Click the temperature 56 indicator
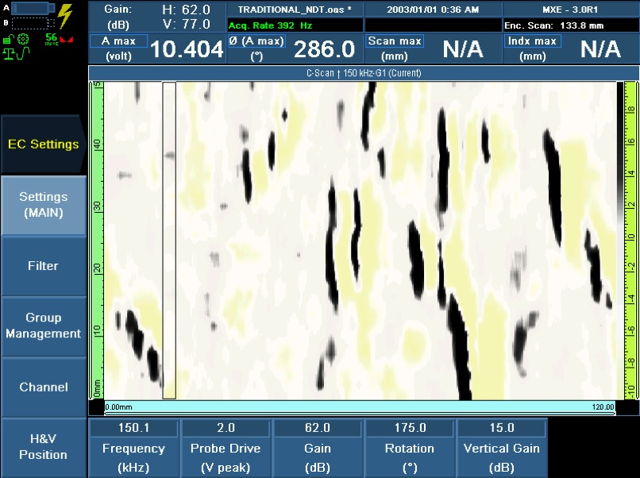This screenshot has height=478, width=640. coord(52,38)
